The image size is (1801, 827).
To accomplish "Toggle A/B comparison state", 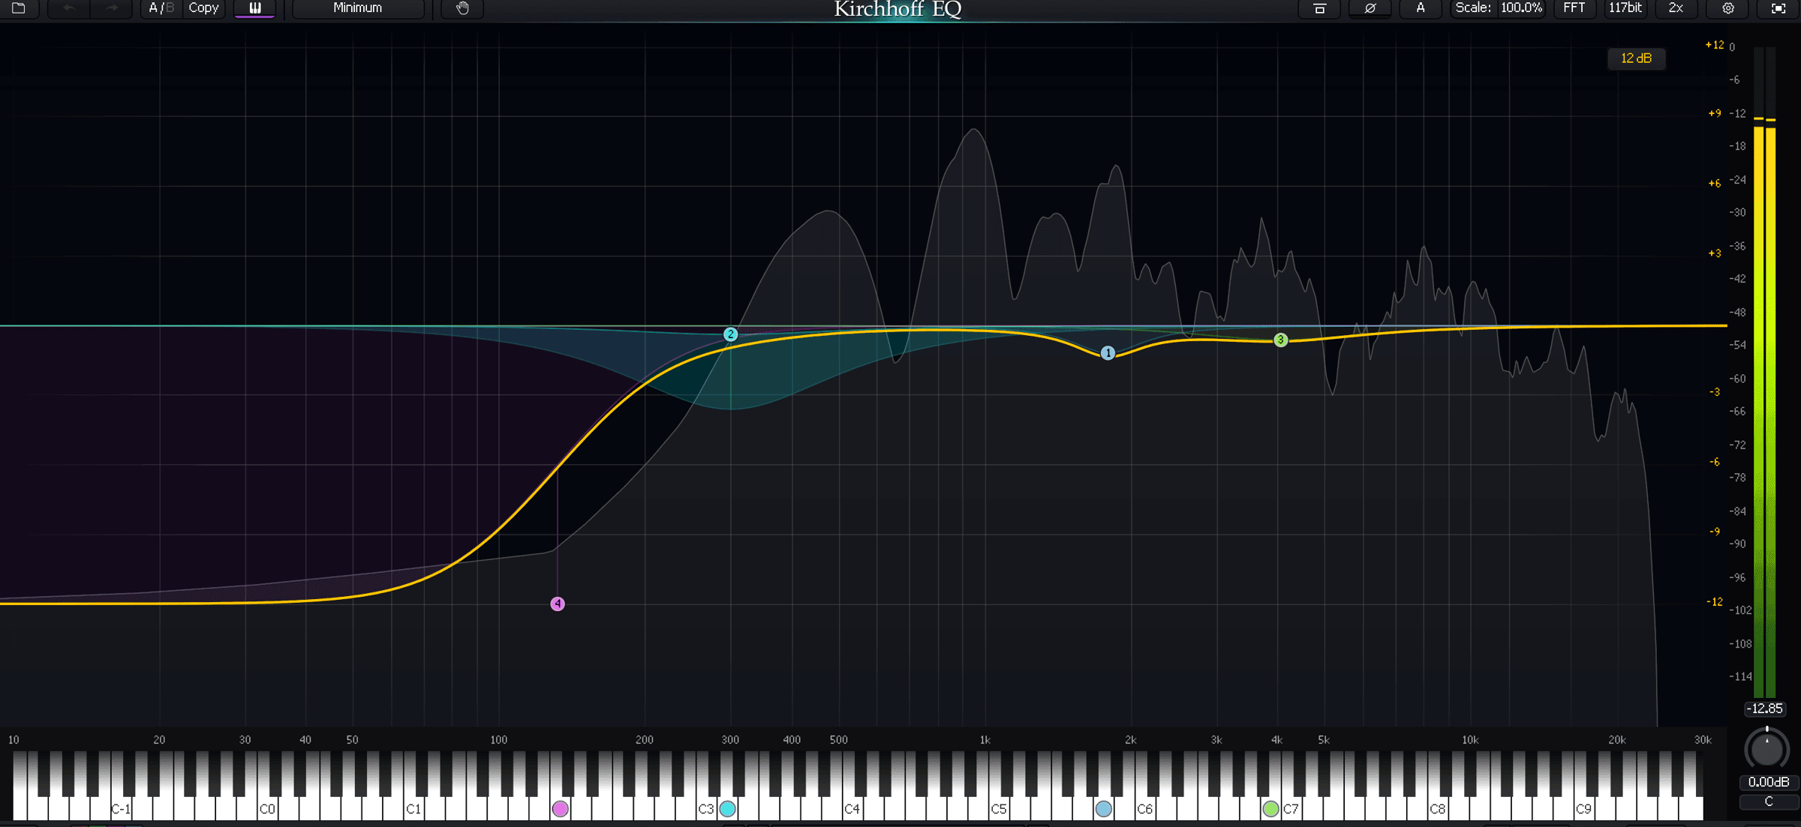I will point(161,8).
